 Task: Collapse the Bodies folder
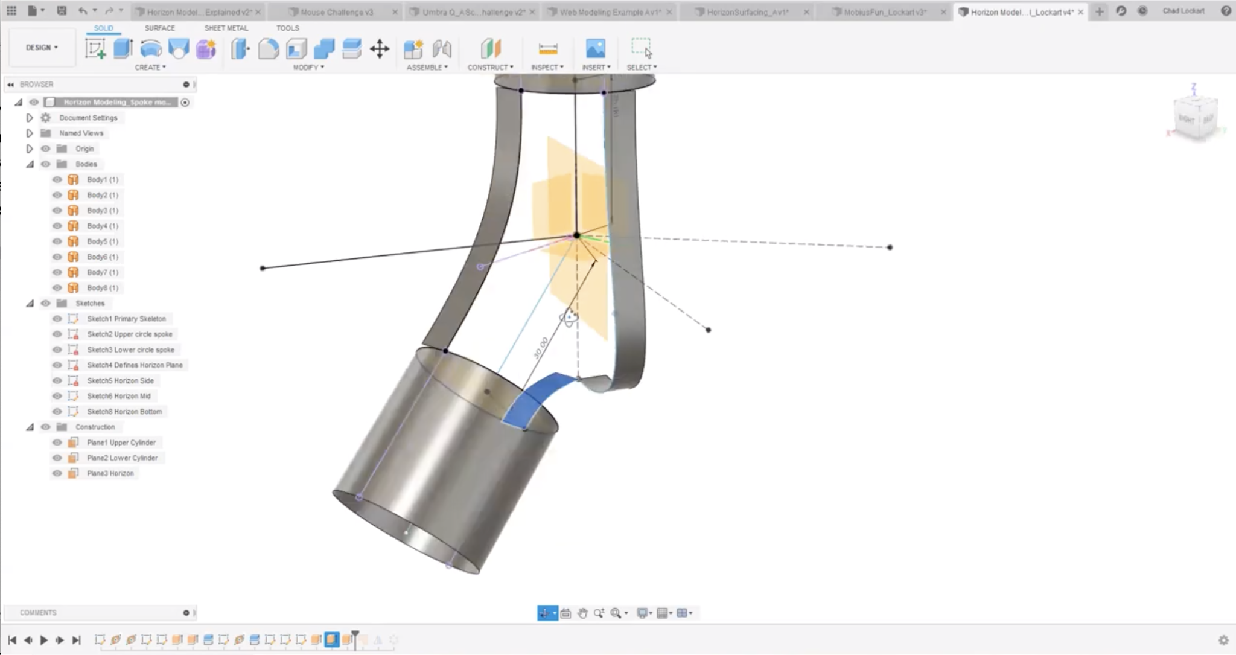[x=30, y=164]
